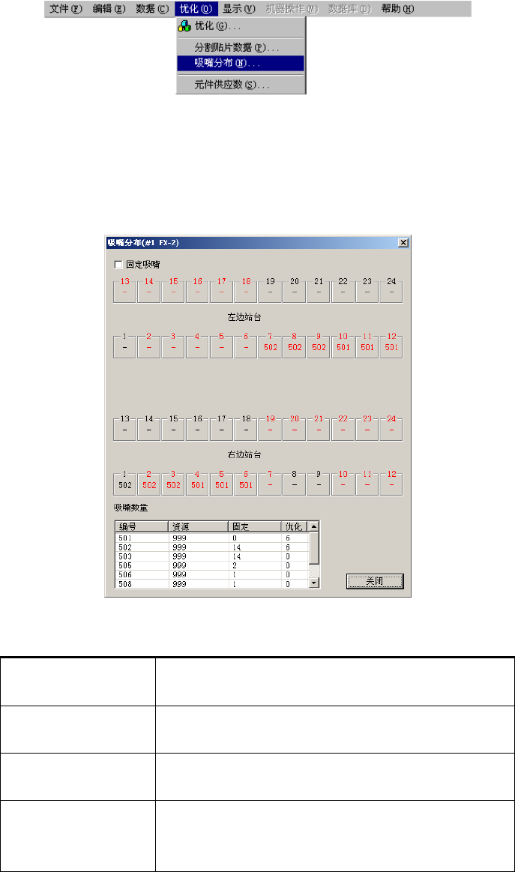The height and width of the screenshot is (872, 515).
Task: Click 右边站台 slot 4 holding 501
Action: click(197, 484)
